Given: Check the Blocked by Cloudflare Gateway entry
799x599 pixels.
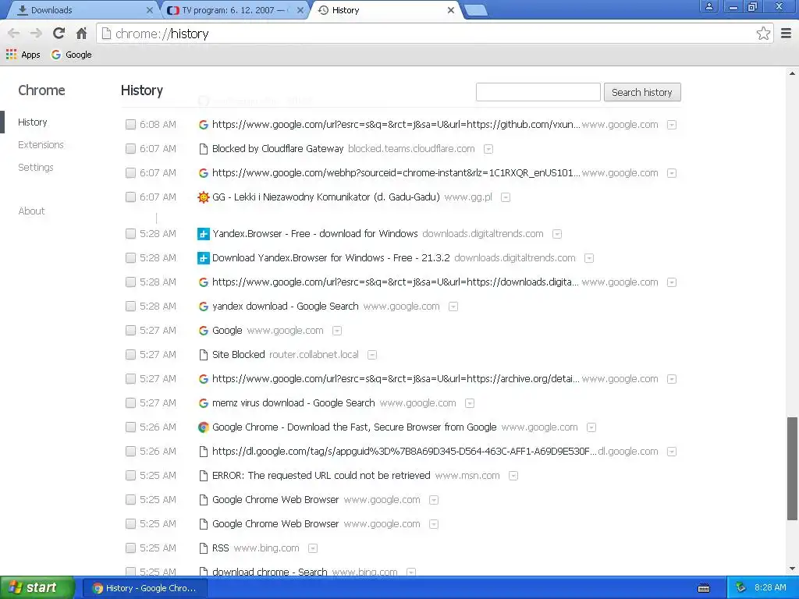Looking at the screenshot, I should 130,149.
